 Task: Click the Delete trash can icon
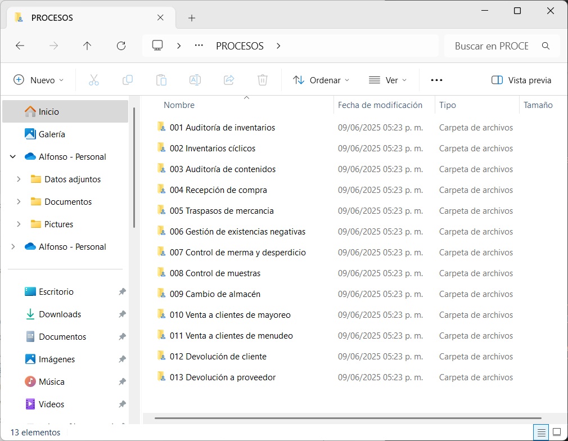(263, 80)
